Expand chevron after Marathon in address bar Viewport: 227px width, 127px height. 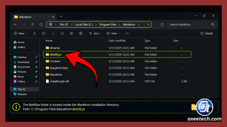point(139,24)
